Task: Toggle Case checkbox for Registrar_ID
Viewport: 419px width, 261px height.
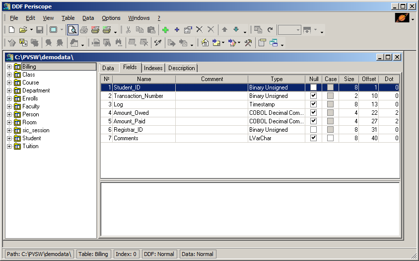Action: (330, 130)
